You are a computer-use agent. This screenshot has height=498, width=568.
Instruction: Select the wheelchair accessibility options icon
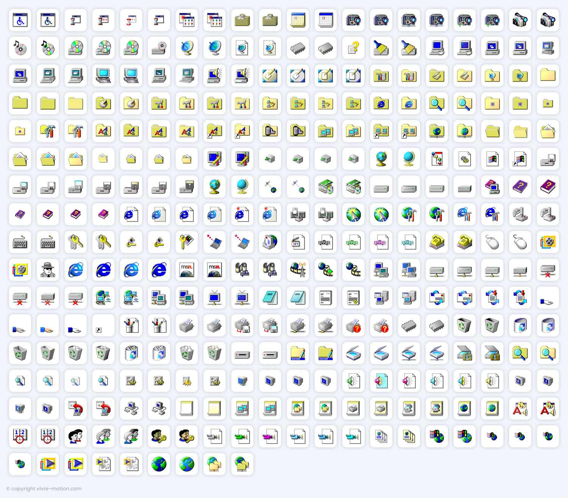tap(20, 20)
